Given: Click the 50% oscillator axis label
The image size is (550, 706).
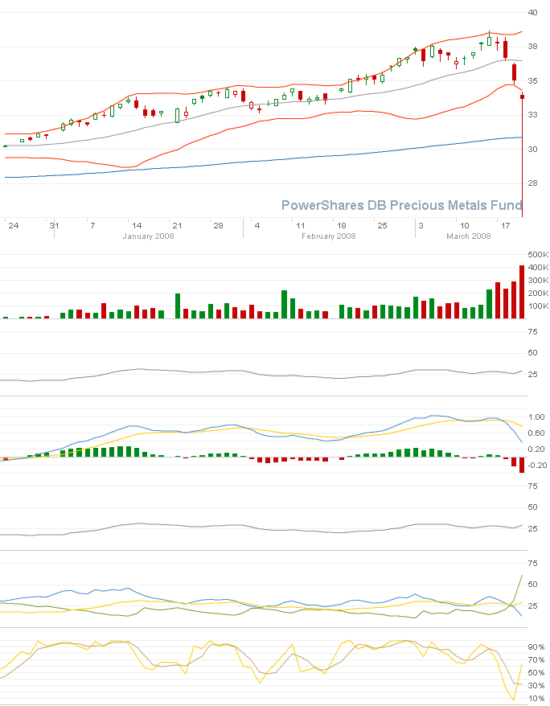Looking at the screenshot, I should [536, 673].
